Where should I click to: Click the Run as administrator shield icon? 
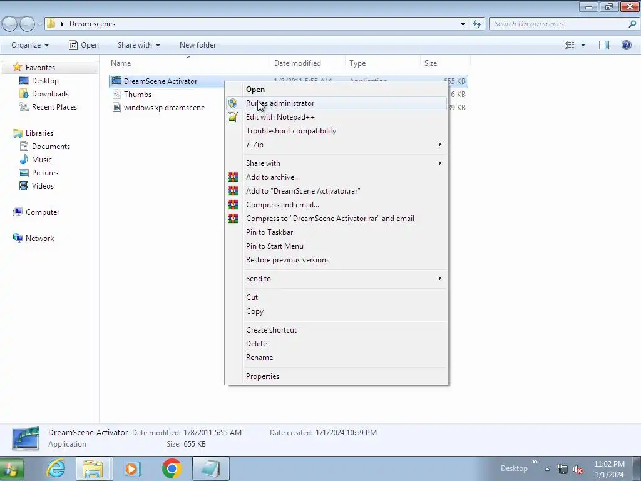[233, 103]
